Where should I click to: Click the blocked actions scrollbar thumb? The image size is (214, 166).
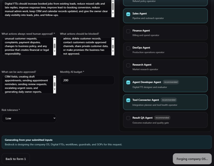(113, 46)
